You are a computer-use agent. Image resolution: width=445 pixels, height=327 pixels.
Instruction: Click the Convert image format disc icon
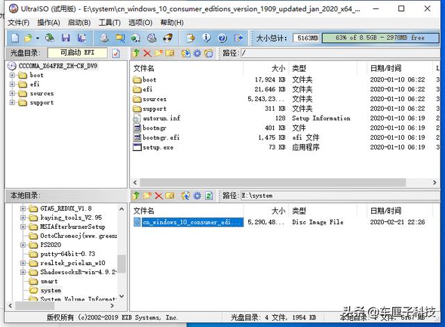tap(136, 38)
